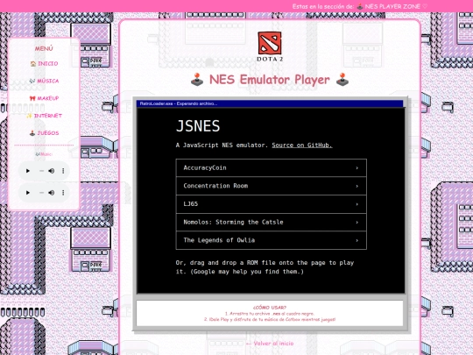Viewport: 473px width, 355px height.
Task: Load Nomolos: Storming the Catsle ROM
Action: pos(272,222)
